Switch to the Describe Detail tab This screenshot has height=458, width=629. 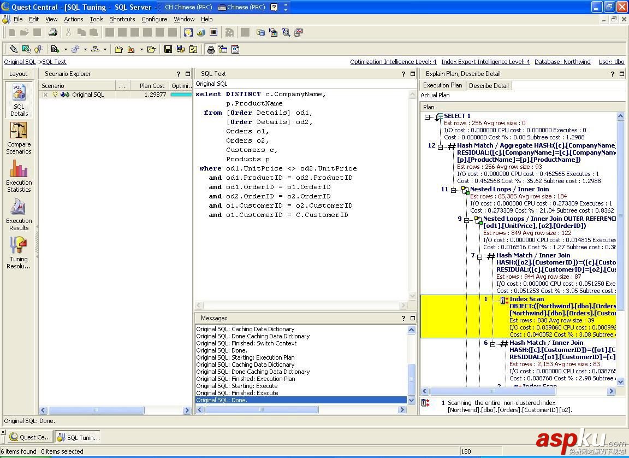[x=489, y=85]
